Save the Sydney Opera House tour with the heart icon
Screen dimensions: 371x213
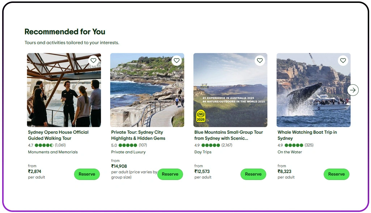click(x=94, y=60)
